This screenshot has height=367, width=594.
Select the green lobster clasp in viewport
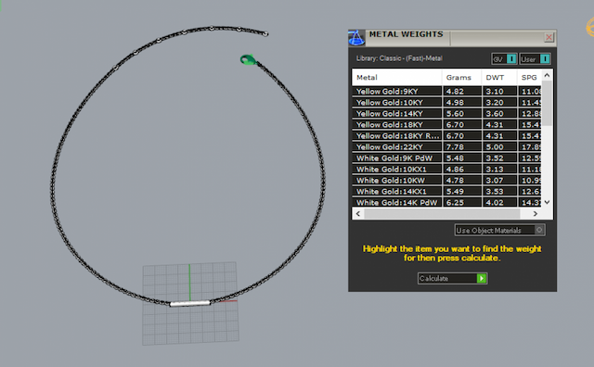pyautogui.click(x=248, y=60)
